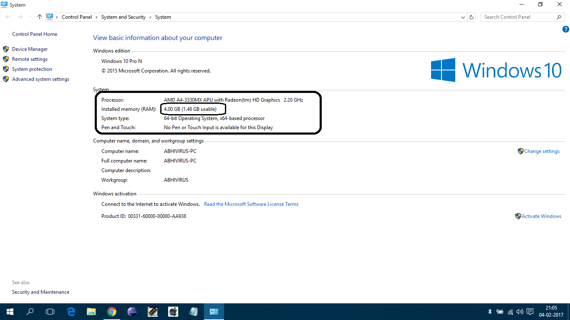This screenshot has height=320, width=570.
Task: Click Change settings link
Action: [x=542, y=151]
